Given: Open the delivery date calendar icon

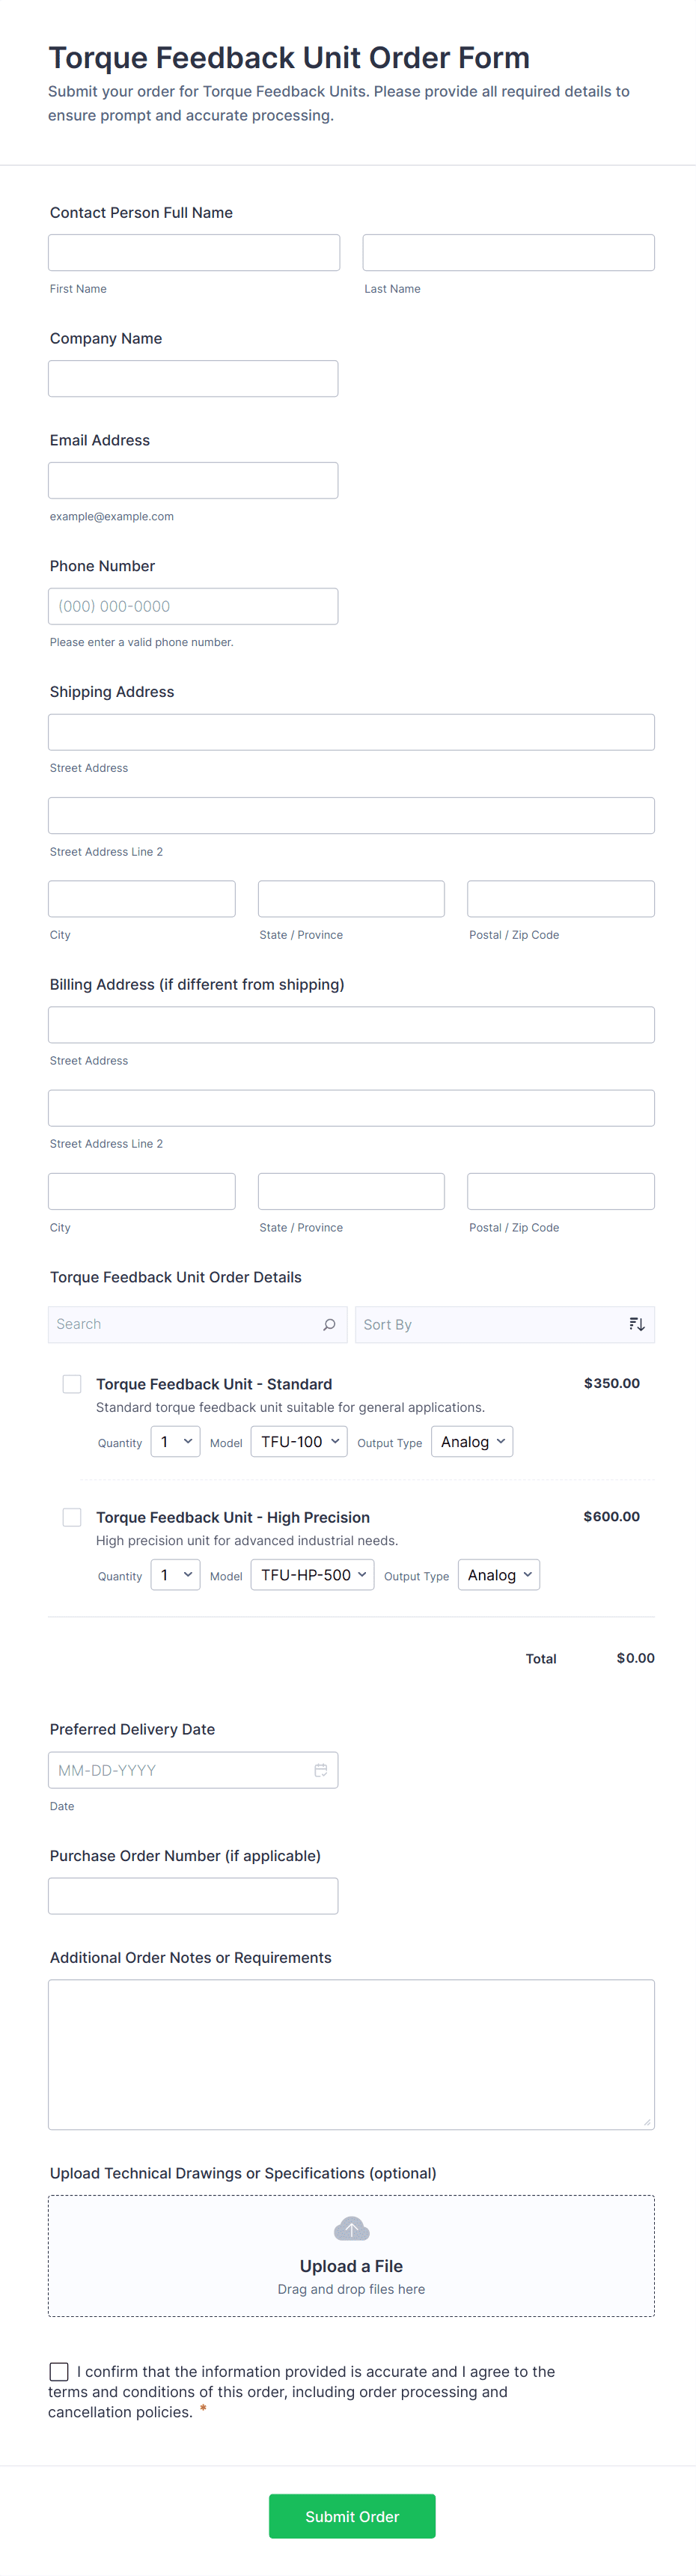Looking at the screenshot, I should coord(321,1770).
